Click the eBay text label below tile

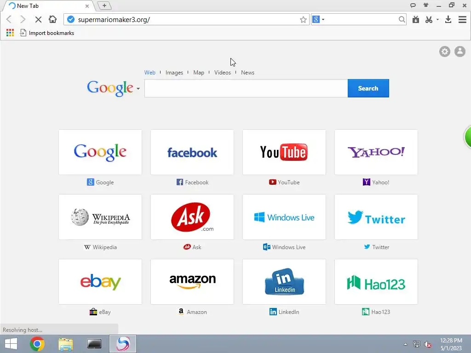[x=105, y=312]
